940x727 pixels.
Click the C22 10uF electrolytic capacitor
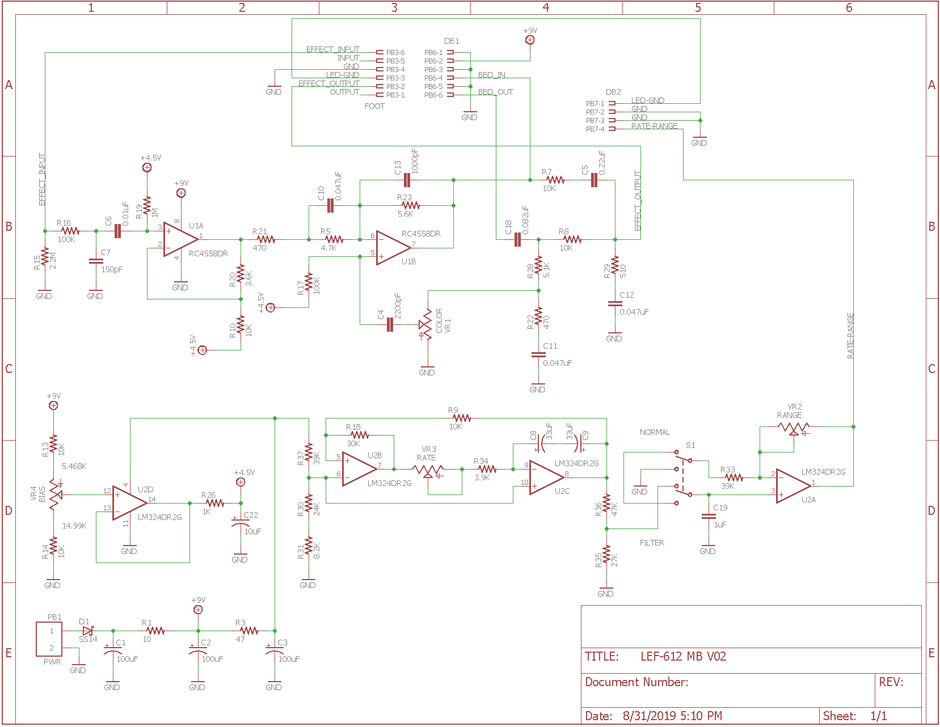[240, 523]
